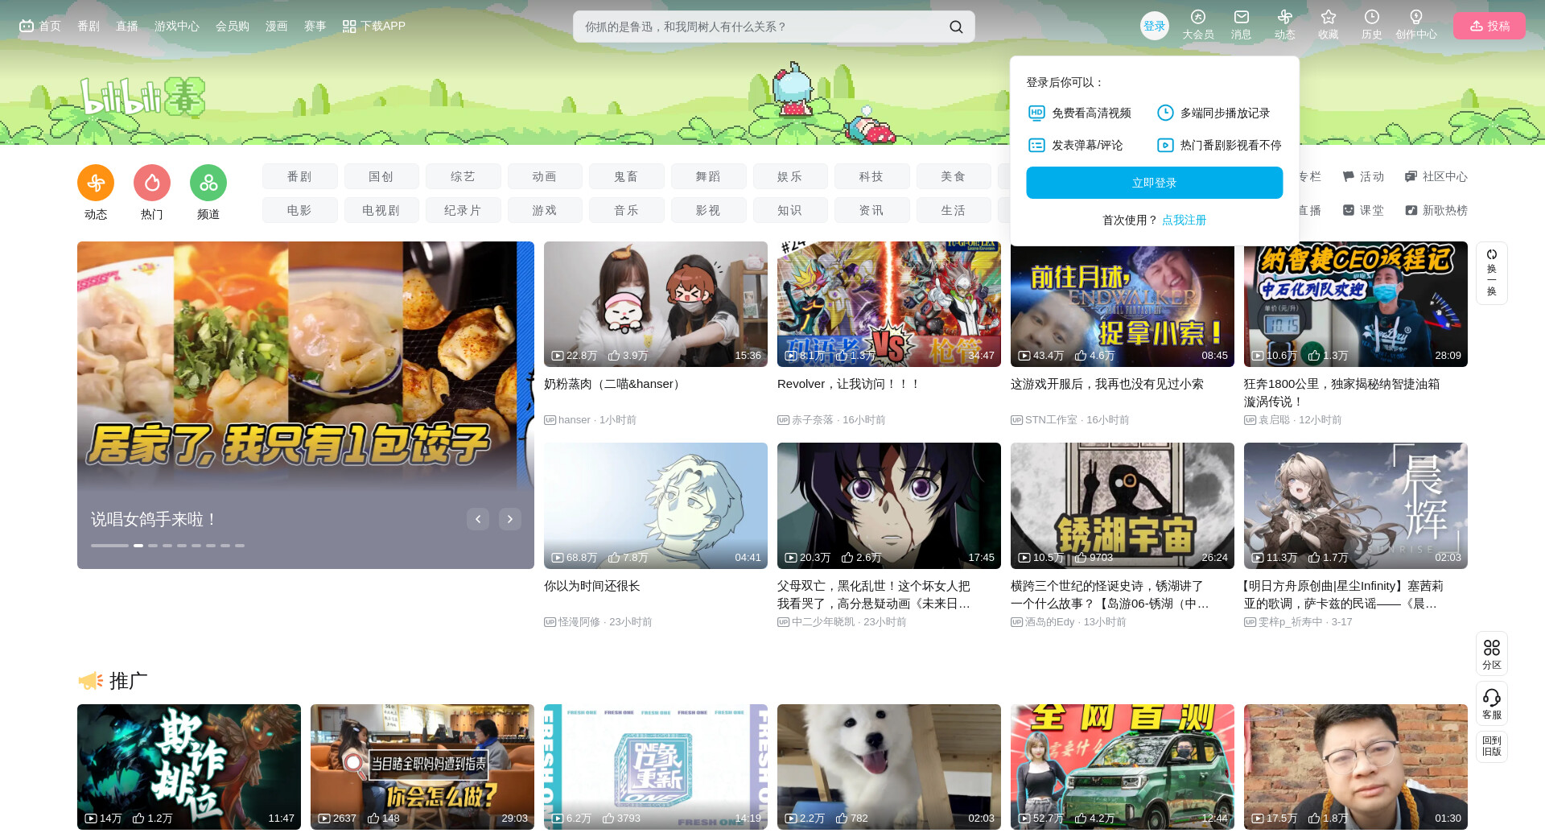This screenshot has height=837, width=1545.
Task: Open 游戏中心 in top navigation
Action: [x=177, y=26]
